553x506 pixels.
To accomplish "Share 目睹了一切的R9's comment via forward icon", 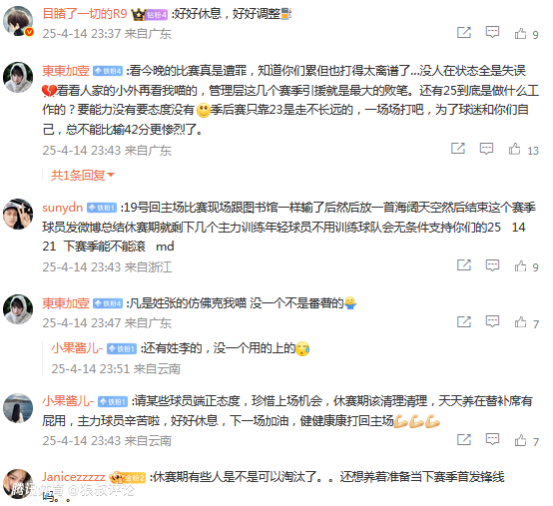I will click(464, 33).
